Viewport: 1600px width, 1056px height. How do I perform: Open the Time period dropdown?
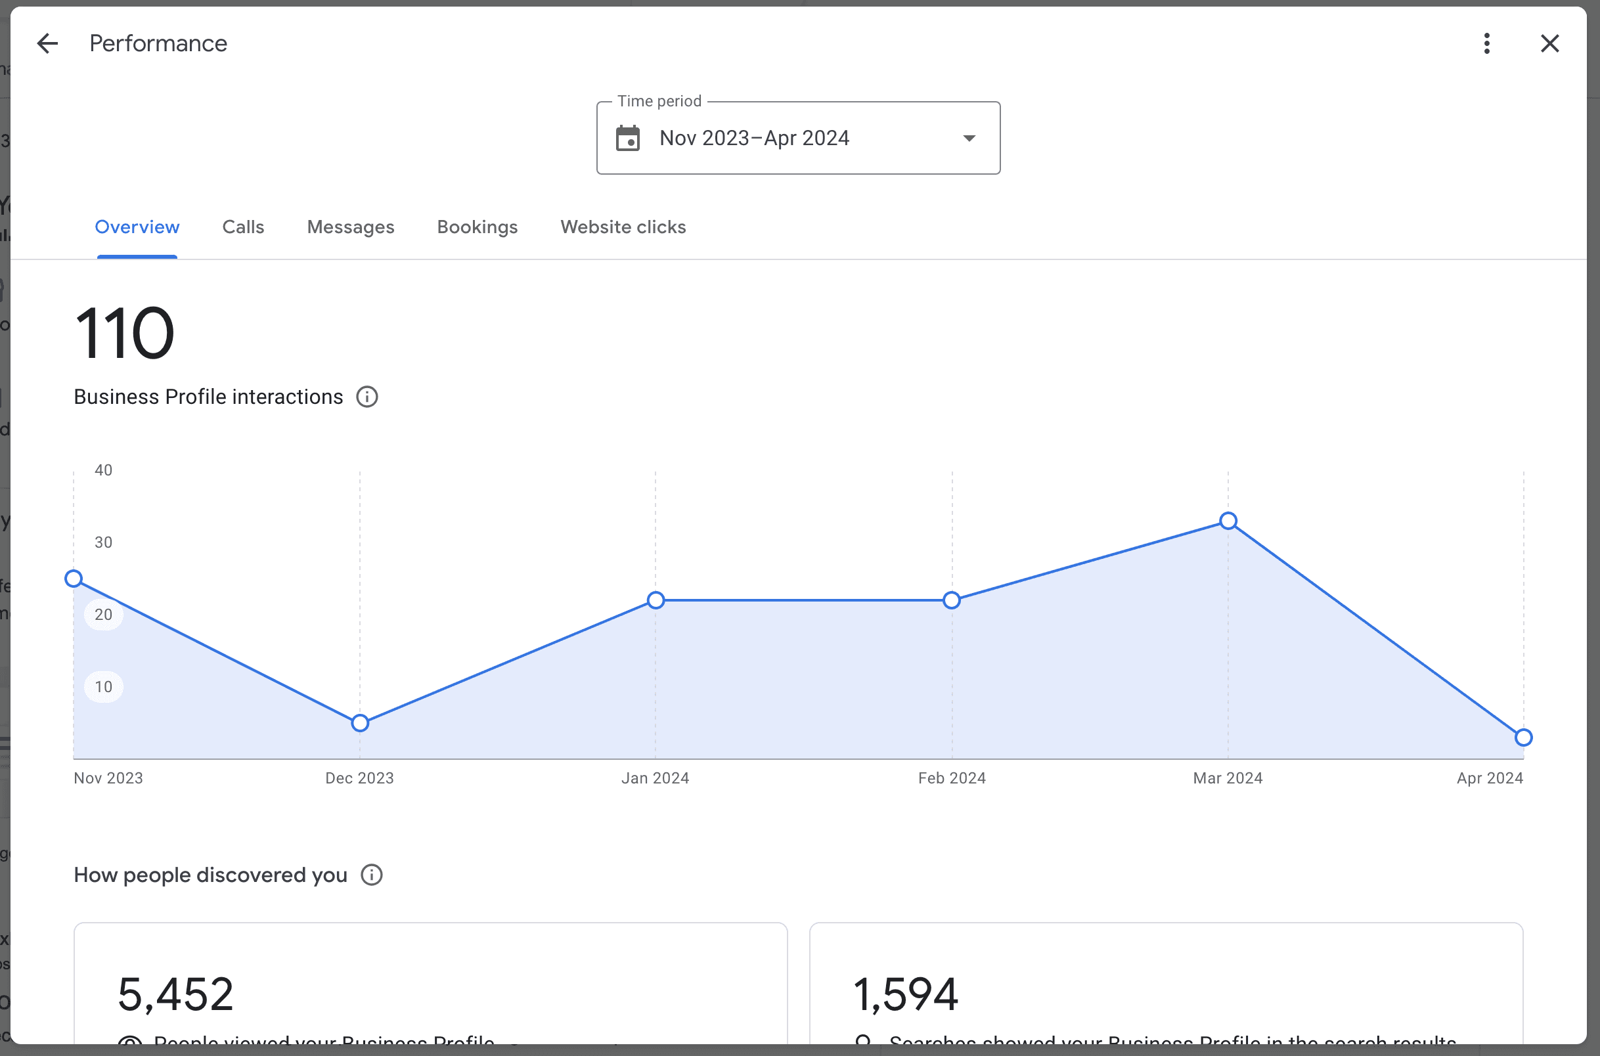pos(969,137)
